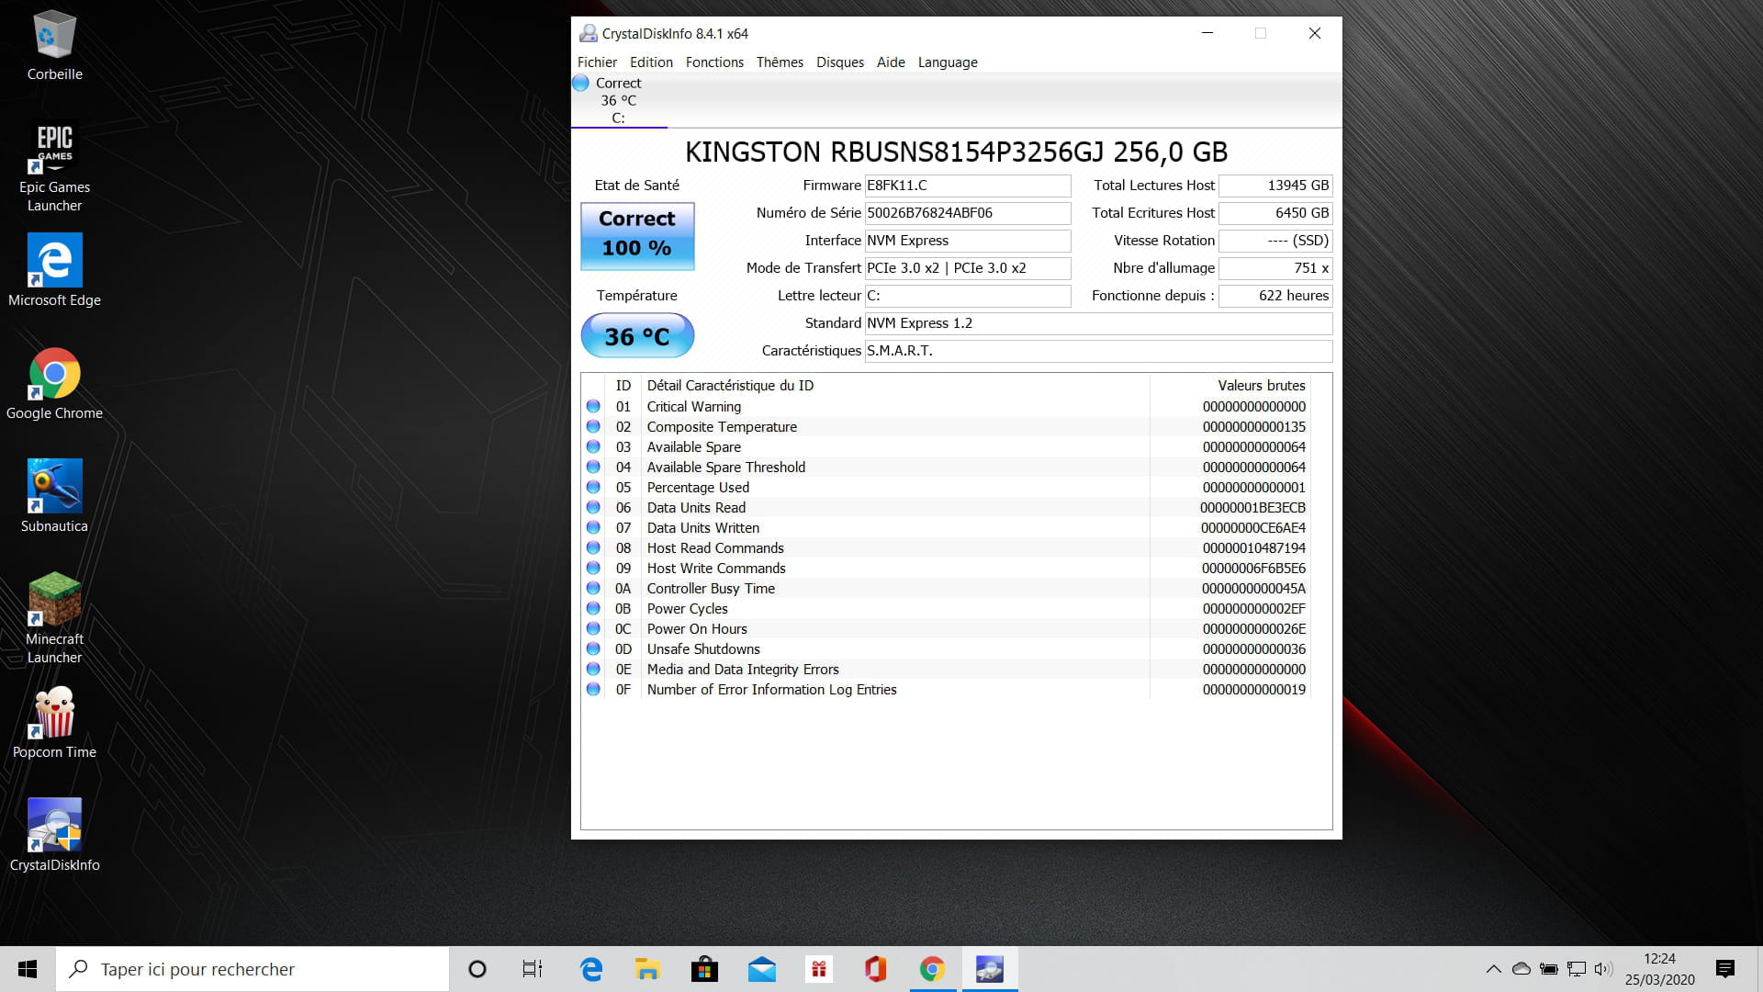The image size is (1763, 992).
Task: Click Total Ecritures Host value 6450 GB
Action: pyautogui.click(x=1275, y=213)
